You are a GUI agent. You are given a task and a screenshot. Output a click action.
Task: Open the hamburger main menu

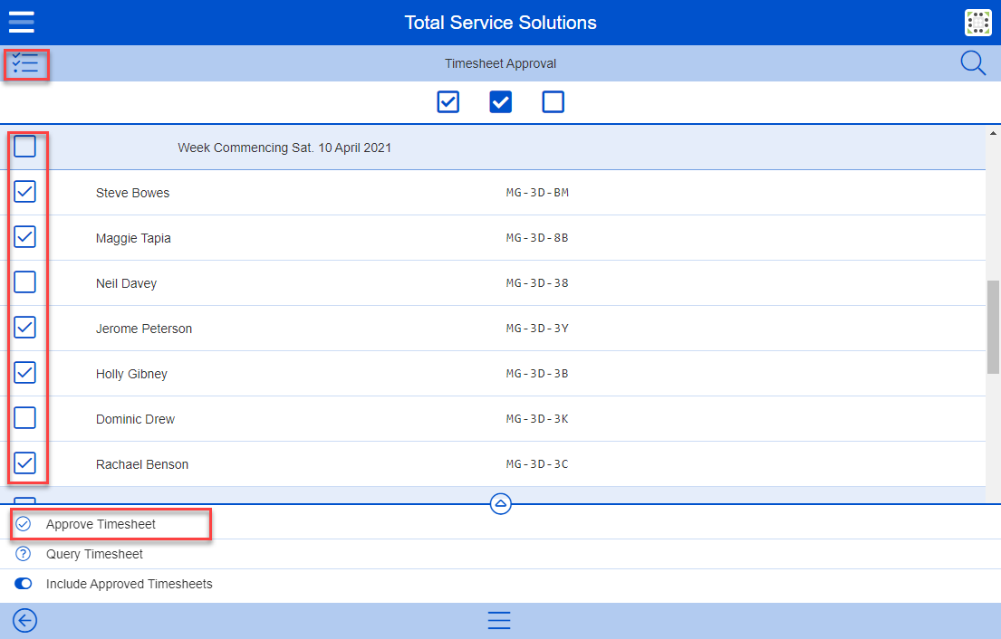click(21, 22)
